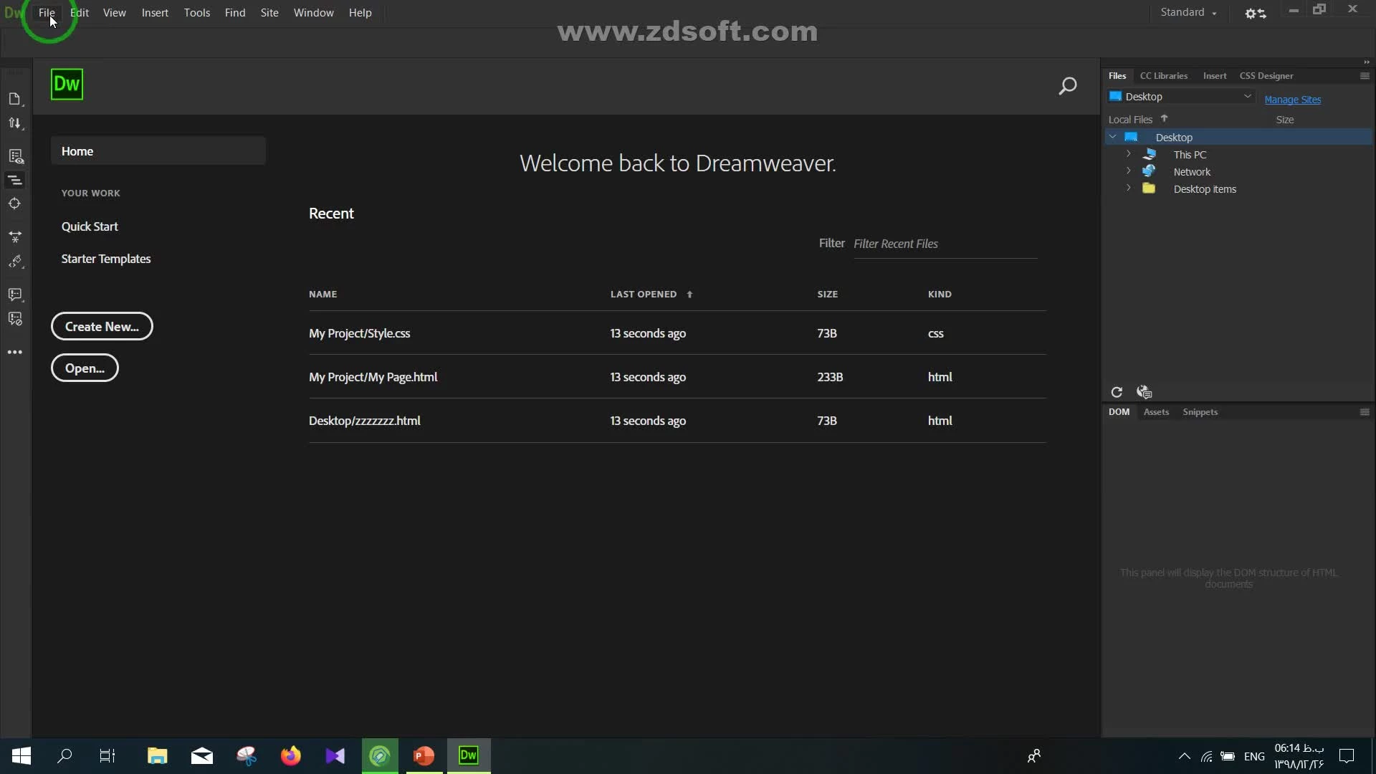
Task: Open Quick Start section
Action: tap(90, 226)
